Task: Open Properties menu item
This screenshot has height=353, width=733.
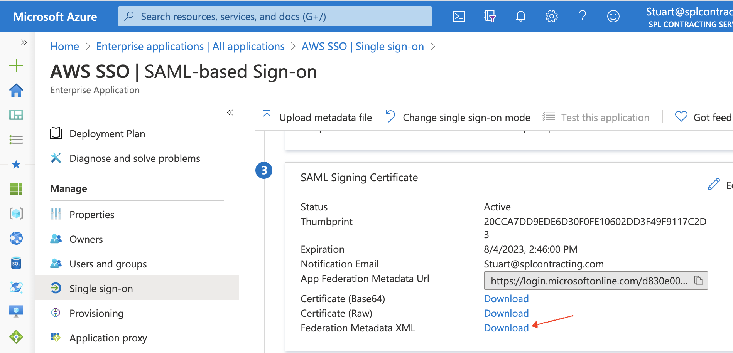Action: pos(137,215)
